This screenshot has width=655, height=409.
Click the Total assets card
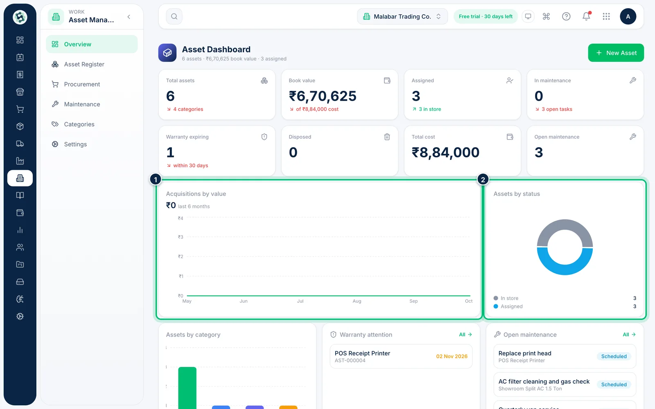pos(217,94)
